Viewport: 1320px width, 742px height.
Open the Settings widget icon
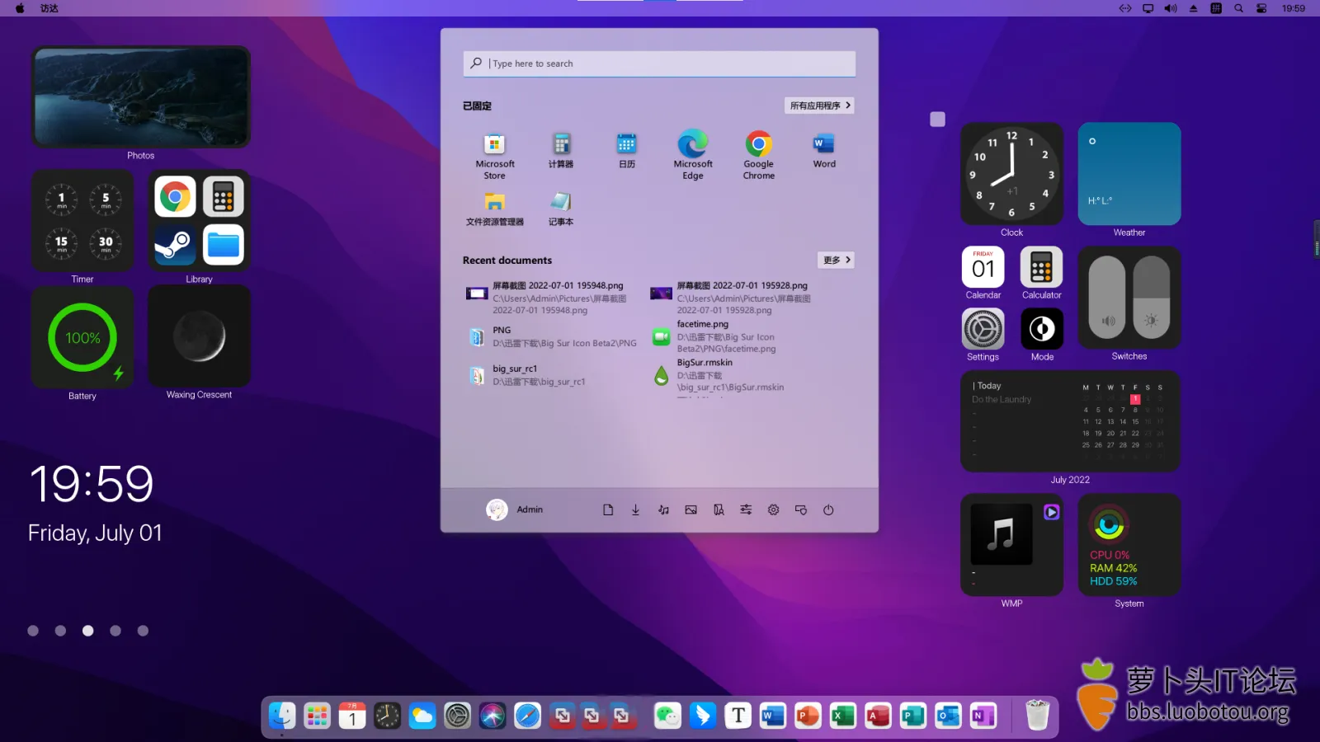[983, 329]
